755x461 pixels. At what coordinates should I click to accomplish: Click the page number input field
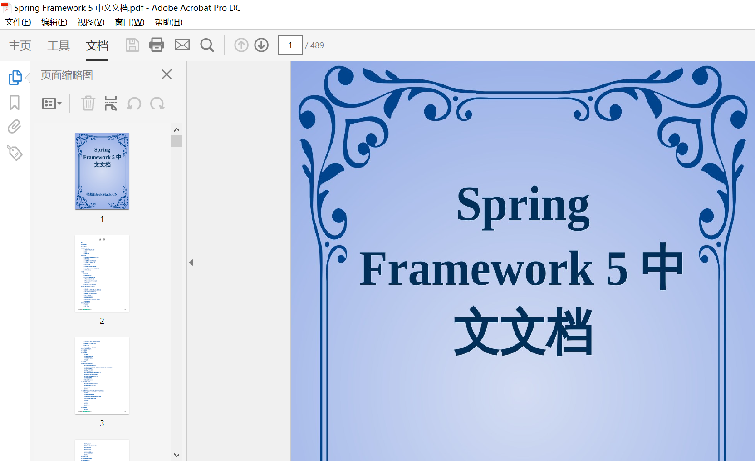[290, 45]
